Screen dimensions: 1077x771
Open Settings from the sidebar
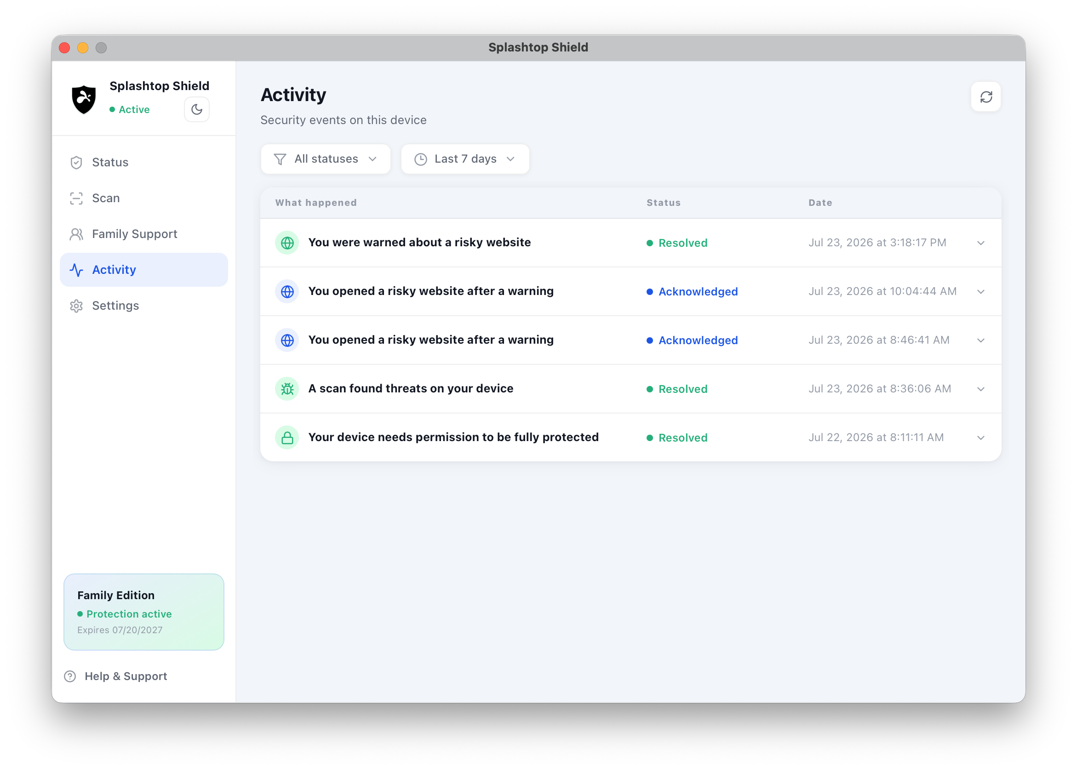tap(144, 306)
